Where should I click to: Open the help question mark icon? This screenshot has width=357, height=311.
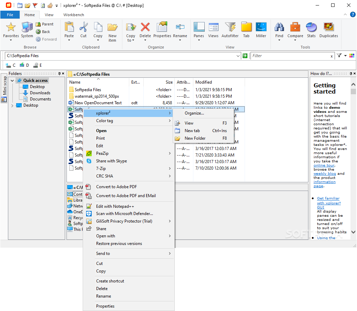tap(353, 14)
